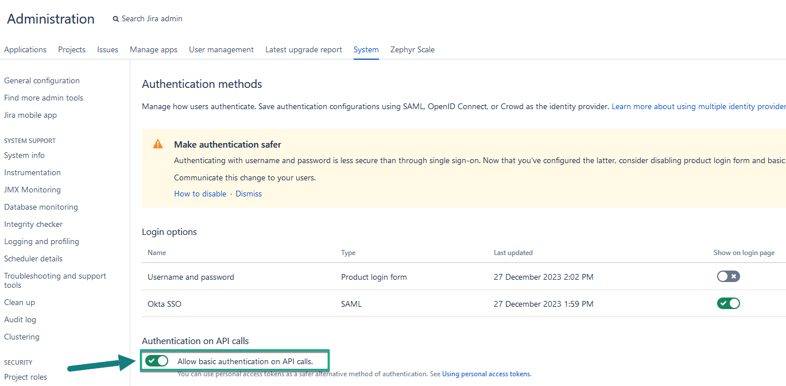Dismiss the authentication safety banner
Image resolution: width=786 pixels, height=386 pixels.
coord(248,194)
